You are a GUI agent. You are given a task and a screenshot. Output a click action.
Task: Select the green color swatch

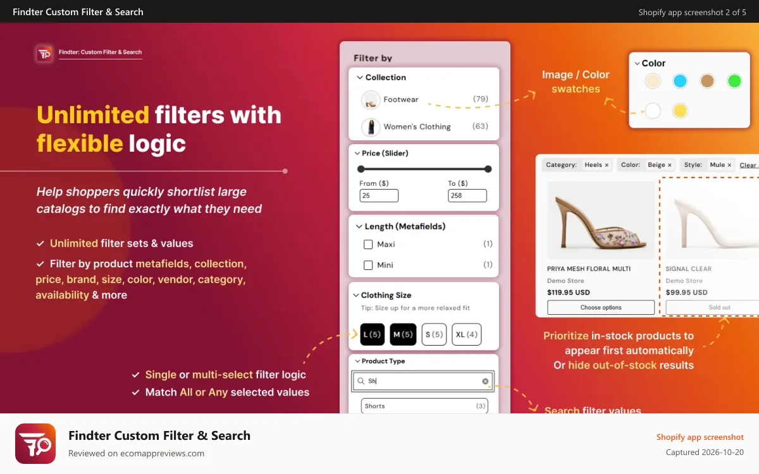point(734,81)
